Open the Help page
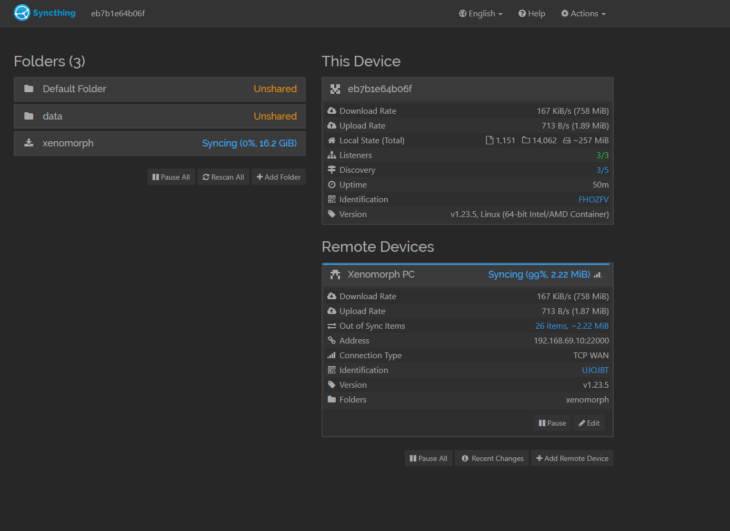 tap(532, 14)
